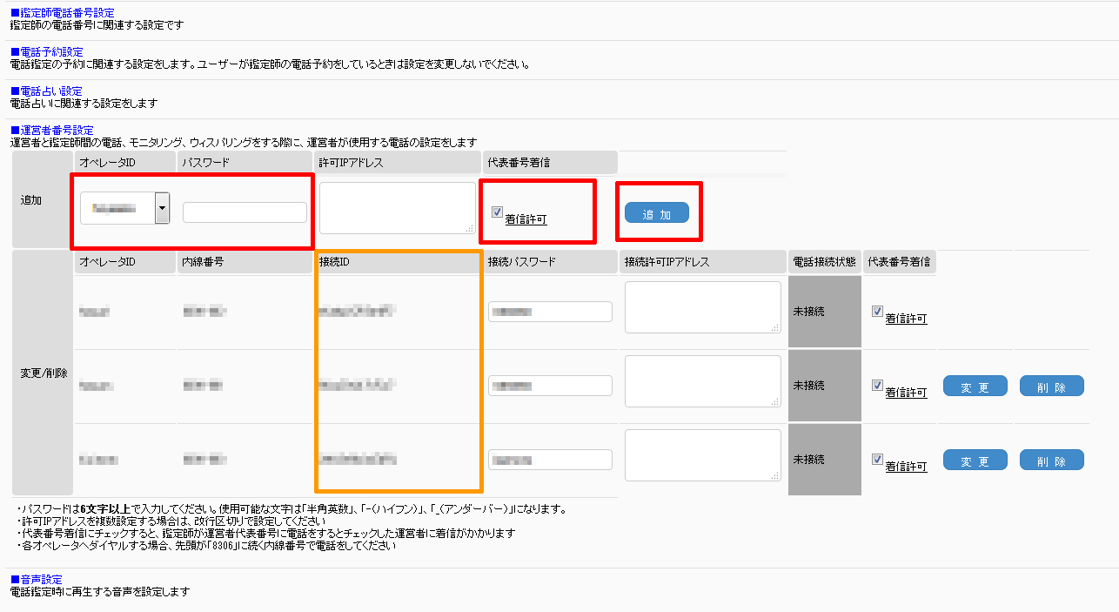Focus the 許可IPアドレス textarea in the 追加 row
The width and height of the screenshot is (1119, 612).
[x=397, y=207]
